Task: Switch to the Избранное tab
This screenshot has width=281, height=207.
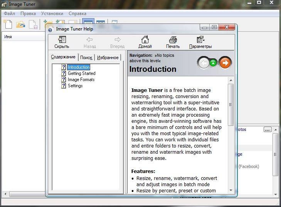Action: tap(108, 58)
